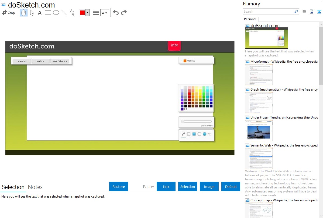Choose the freehand squiggle drawing tool

pyautogui.click(x=72, y=13)
